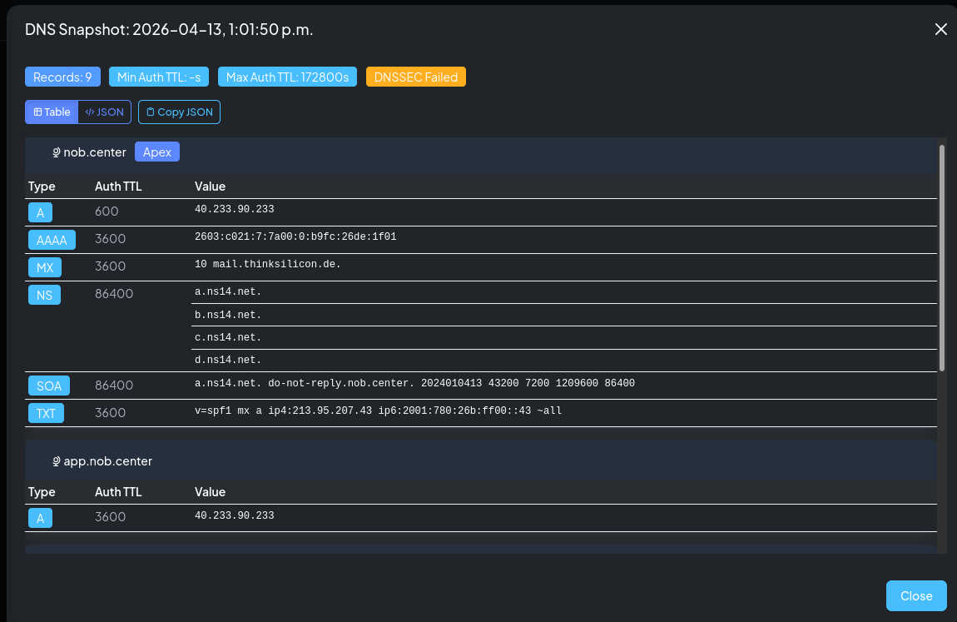Select the MX value 10 mail.thinksilicon.de.
Viewport: 957px width, 622px height.
coord(268,264)
